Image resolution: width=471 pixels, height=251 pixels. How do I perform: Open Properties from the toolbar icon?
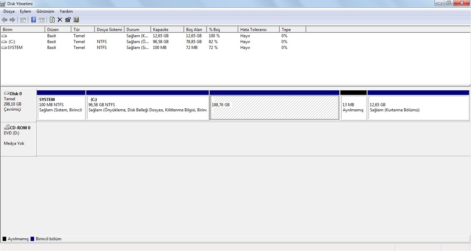[x=68, y=20]
